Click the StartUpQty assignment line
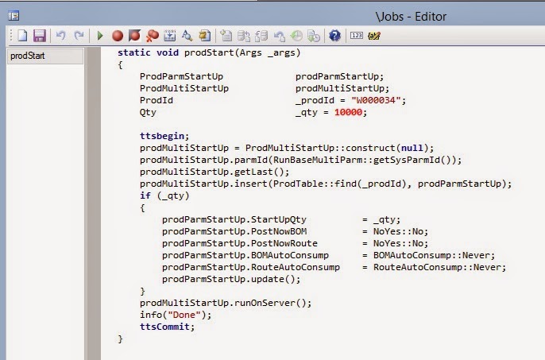Screen dimensions: 545x360 [281, 220]
